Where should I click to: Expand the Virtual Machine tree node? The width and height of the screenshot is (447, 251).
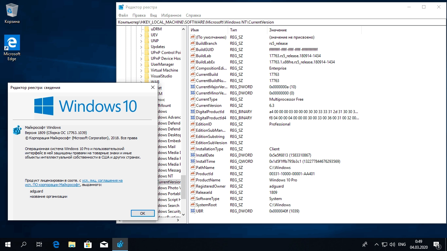[x=141, y=70]
